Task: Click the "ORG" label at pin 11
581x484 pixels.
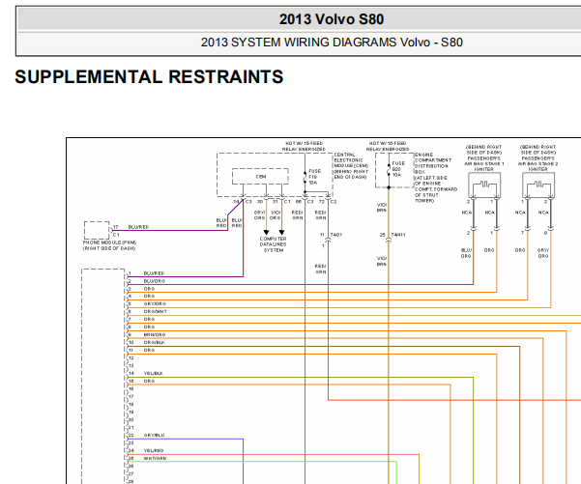Action: pos(149,351)
